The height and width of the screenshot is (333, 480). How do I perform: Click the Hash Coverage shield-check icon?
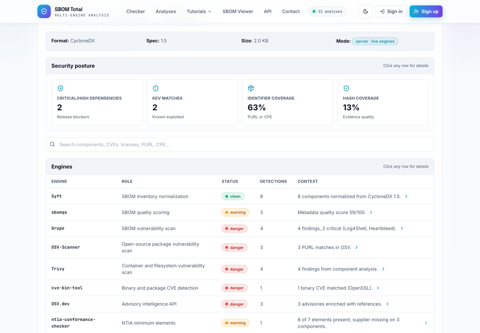pos(346,88)
